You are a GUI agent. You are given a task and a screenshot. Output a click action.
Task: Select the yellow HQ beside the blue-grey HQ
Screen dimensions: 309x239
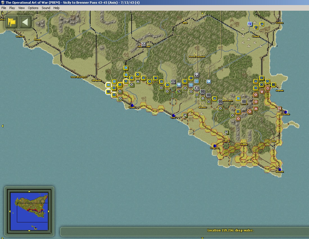(x=191, y=78)
